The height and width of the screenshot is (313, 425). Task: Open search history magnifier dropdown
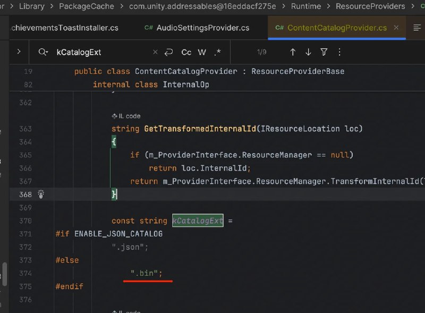(43, 52)
